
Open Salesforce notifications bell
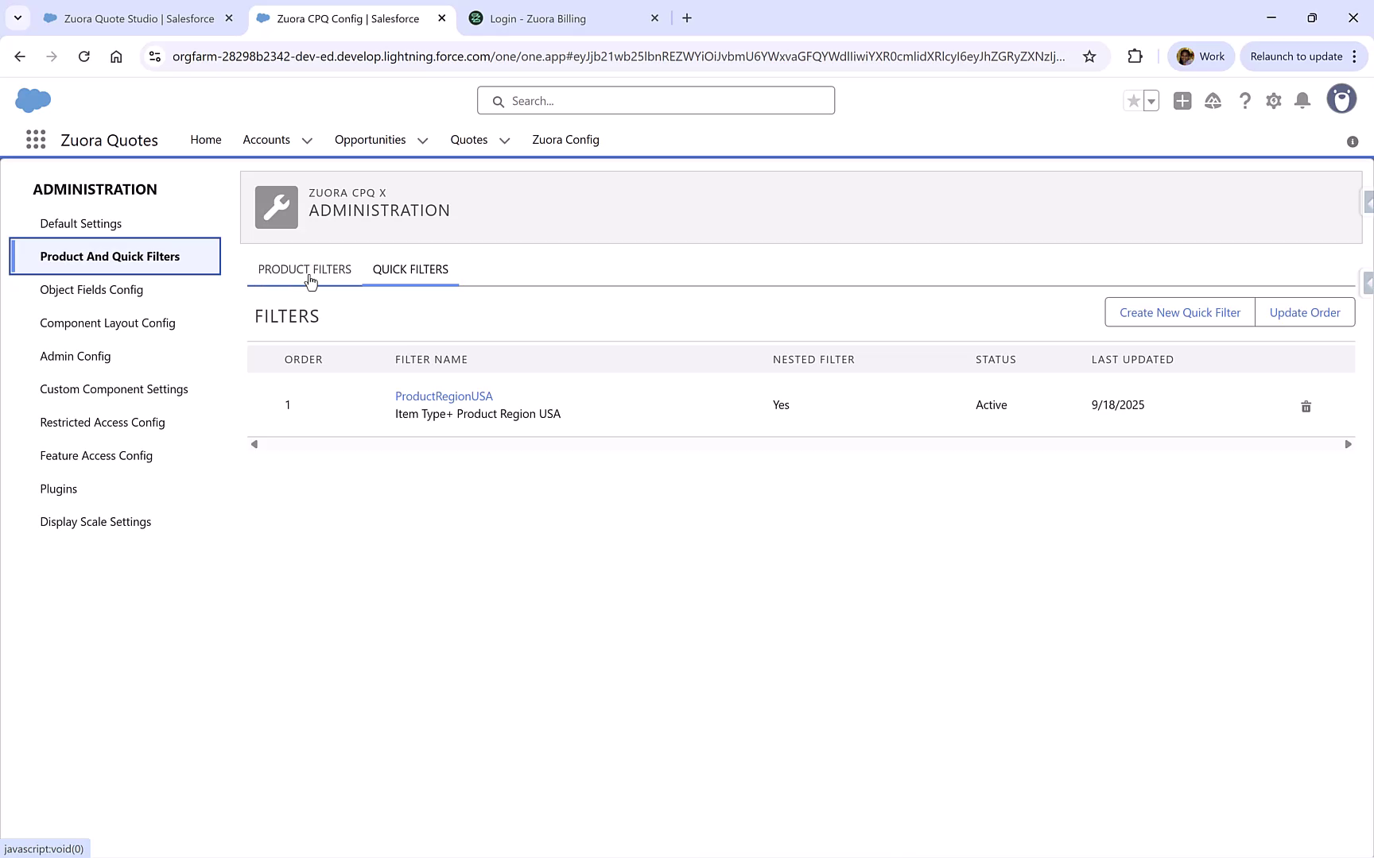tap(1302, 101)
